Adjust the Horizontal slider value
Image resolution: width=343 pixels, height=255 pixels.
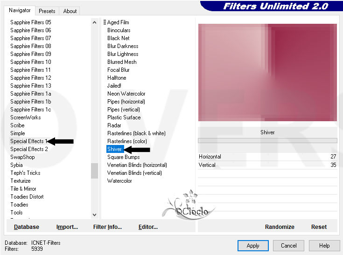pos(267,157)
